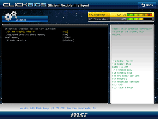Click the MSI logo at the bottom
158x119 pixels.
79,115
